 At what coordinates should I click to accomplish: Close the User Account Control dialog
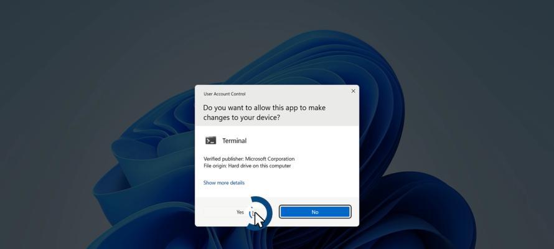[353, 91]
